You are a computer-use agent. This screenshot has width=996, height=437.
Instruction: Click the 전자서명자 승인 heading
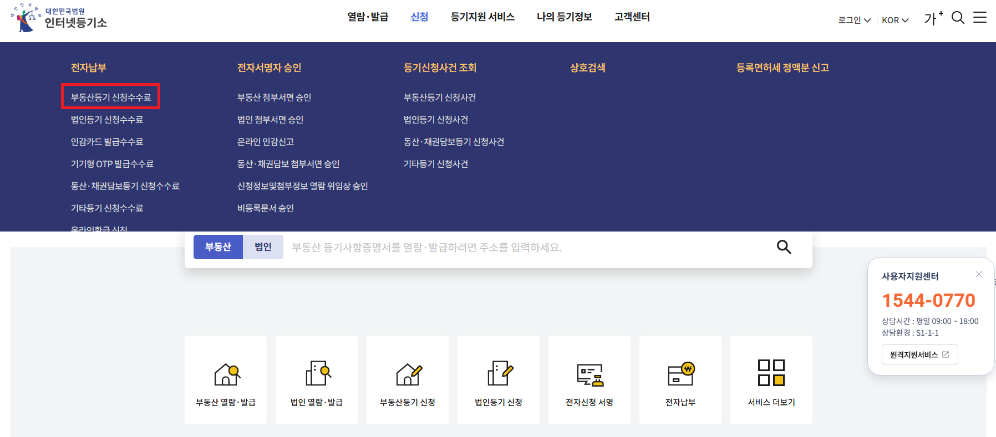(270, 68)
